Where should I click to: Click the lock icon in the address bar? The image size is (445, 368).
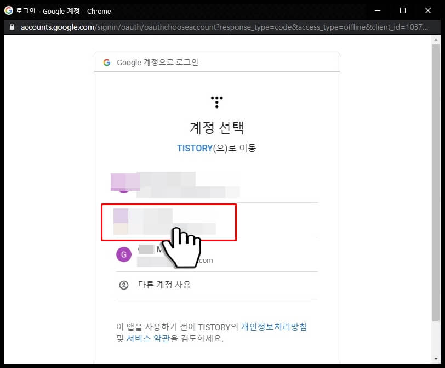12,27
